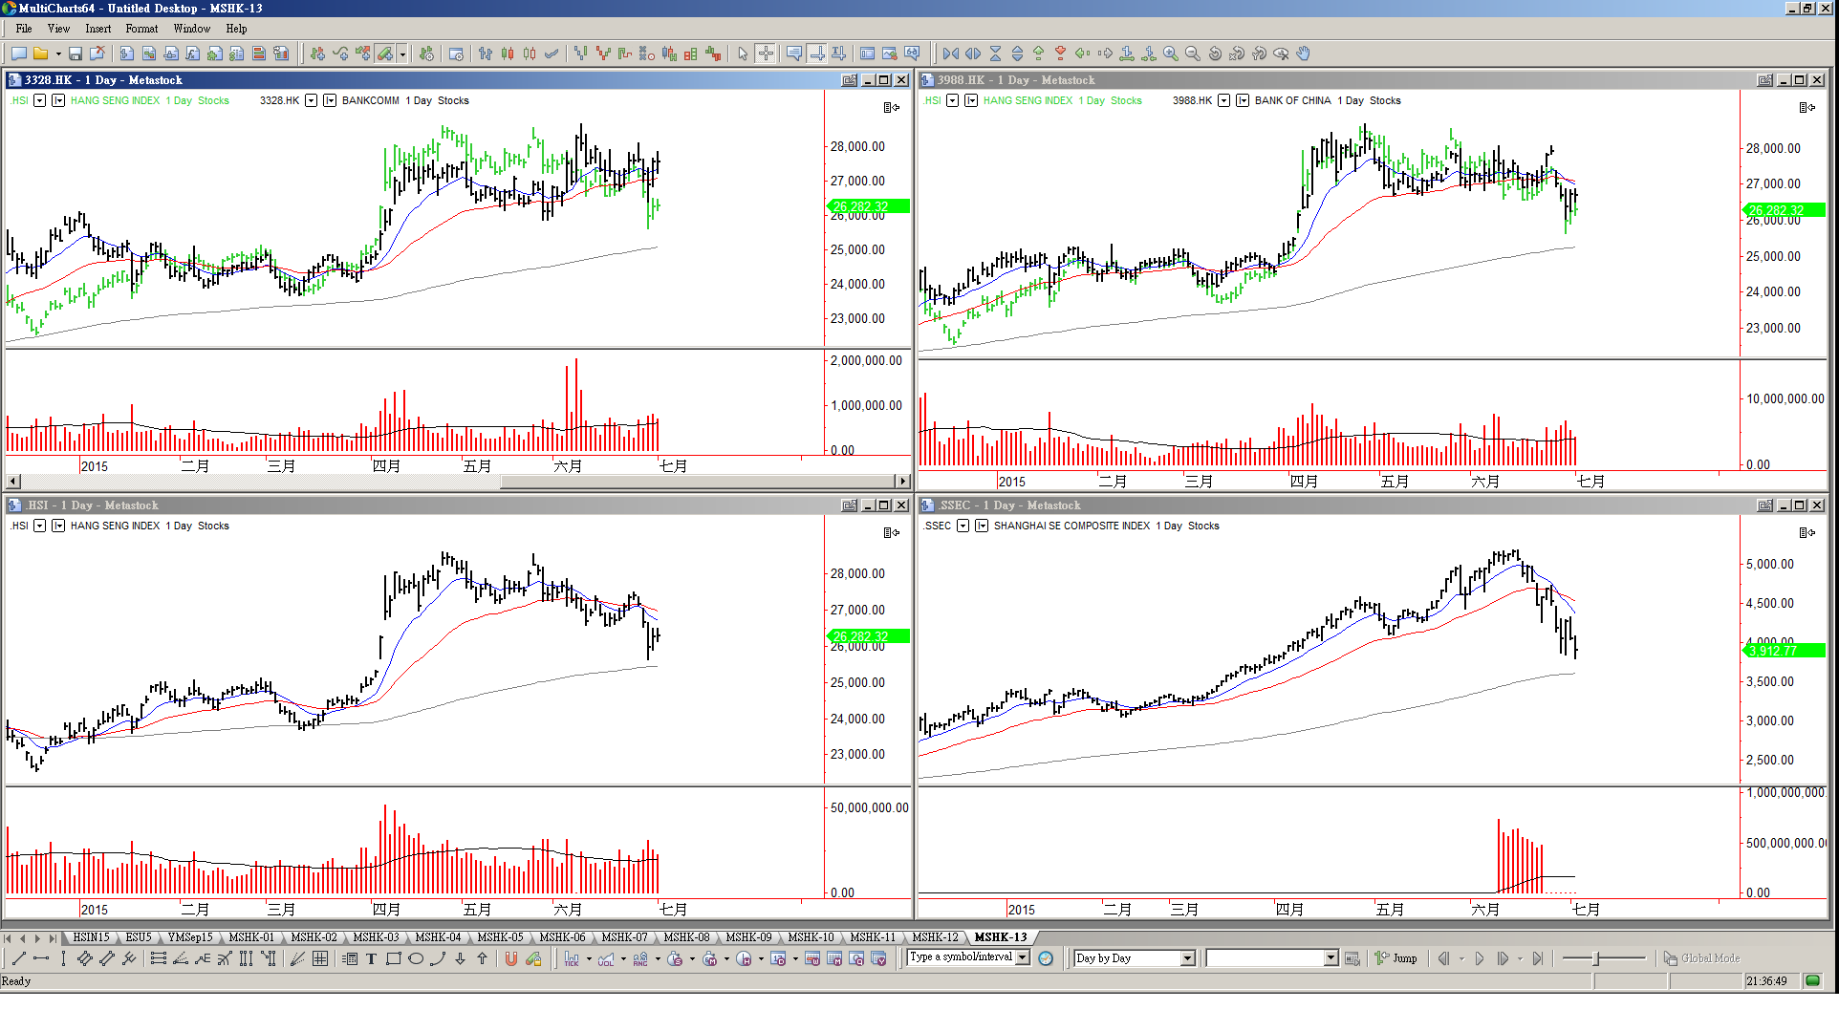Screen dimensions: 1839x1010
Task: Toggle the crosshair cursor mode
Action: click(x=766, y=54)
